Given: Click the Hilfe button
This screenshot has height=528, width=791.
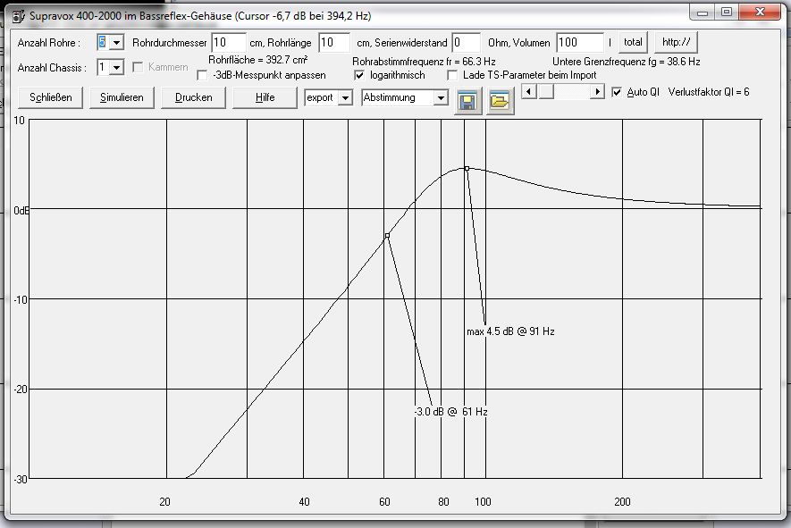Looking at the screenshot, I should 265,98.
